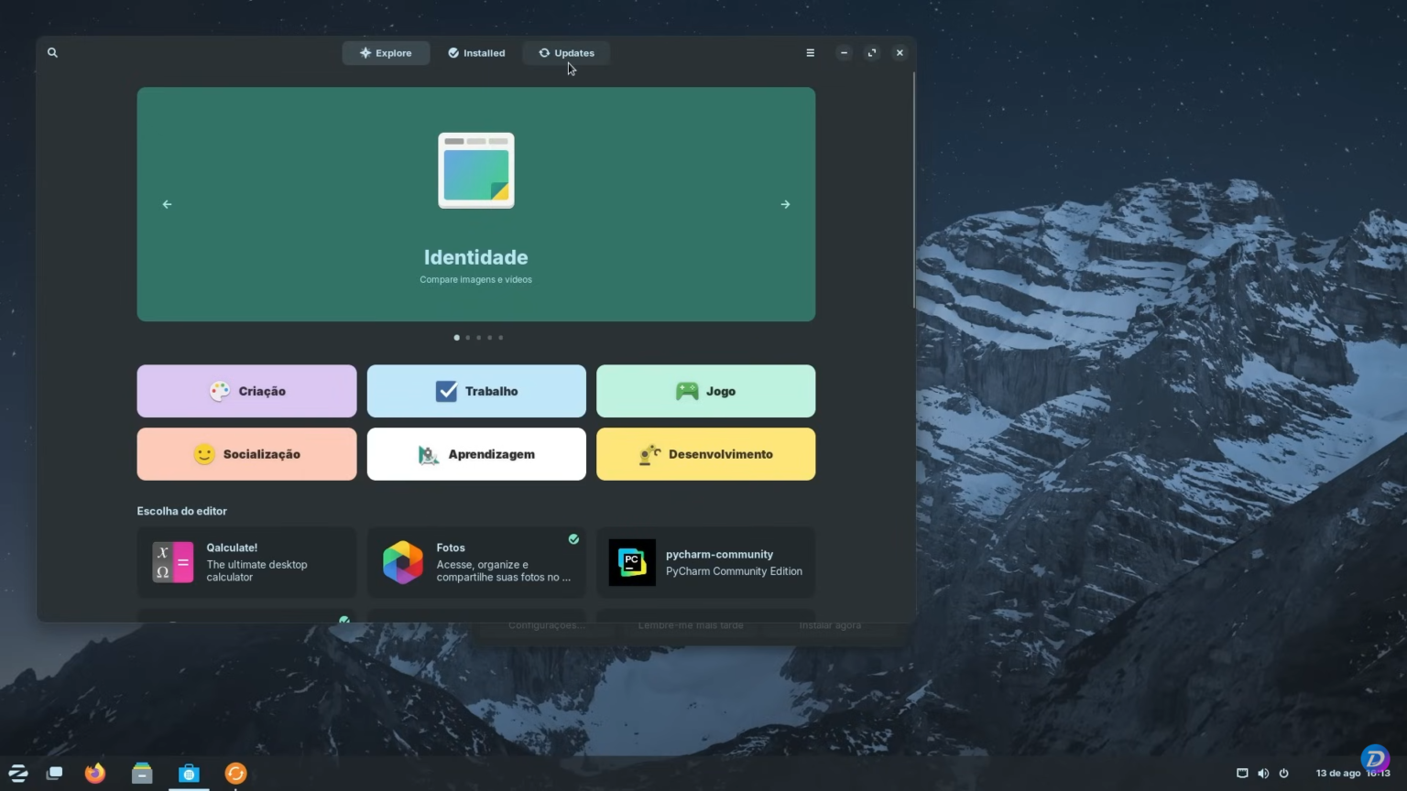The image size is (1407, 791).
Task: Switch to the Installed tab
Action: coord(475,52)
